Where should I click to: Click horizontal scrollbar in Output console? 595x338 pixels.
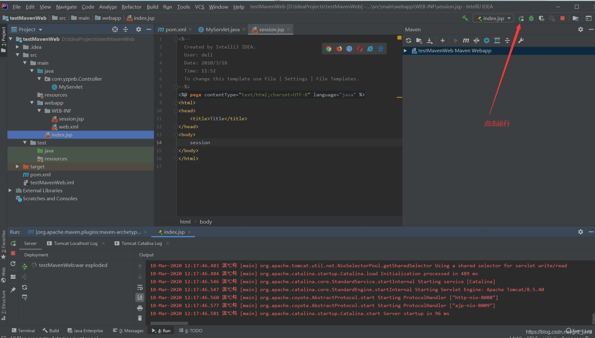pyautogui.click(x=169, y=323)
